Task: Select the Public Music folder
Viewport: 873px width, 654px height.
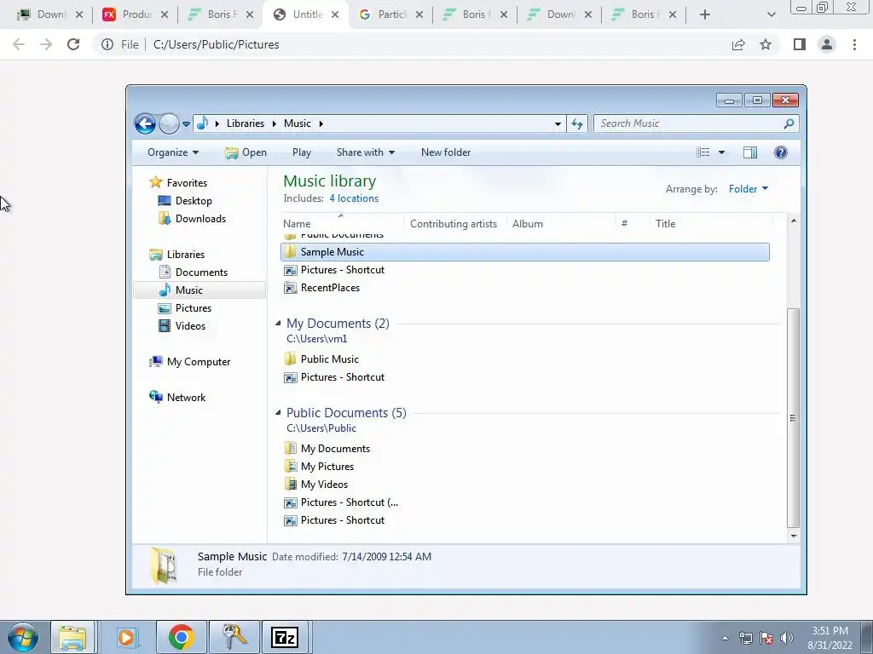Action: [329, 359]
